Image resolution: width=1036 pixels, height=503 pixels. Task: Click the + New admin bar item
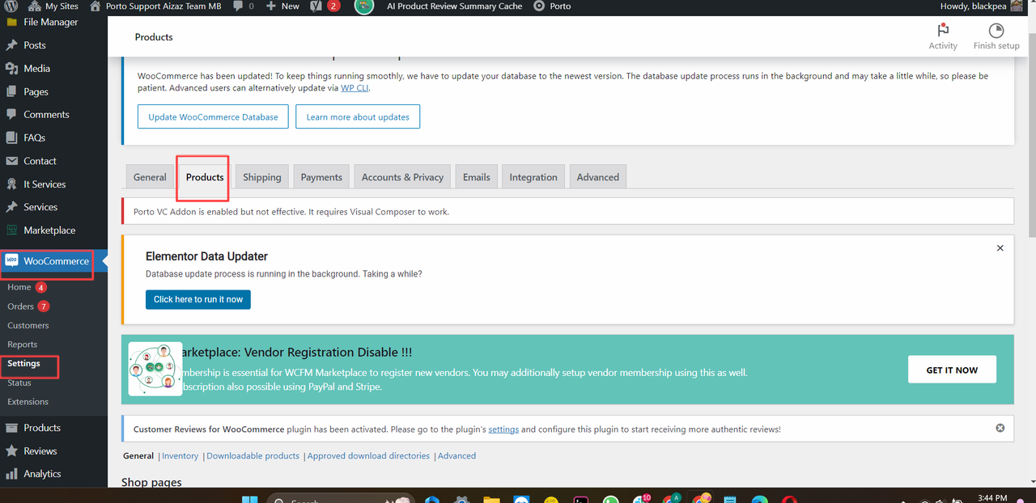pos(282,6)
